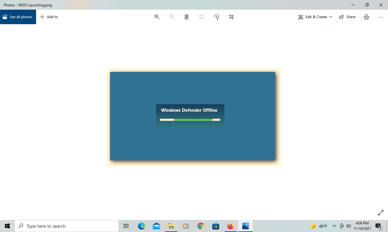
Task: Launch Google Chrome from taskbar
Action: click(x=201, y=226)
